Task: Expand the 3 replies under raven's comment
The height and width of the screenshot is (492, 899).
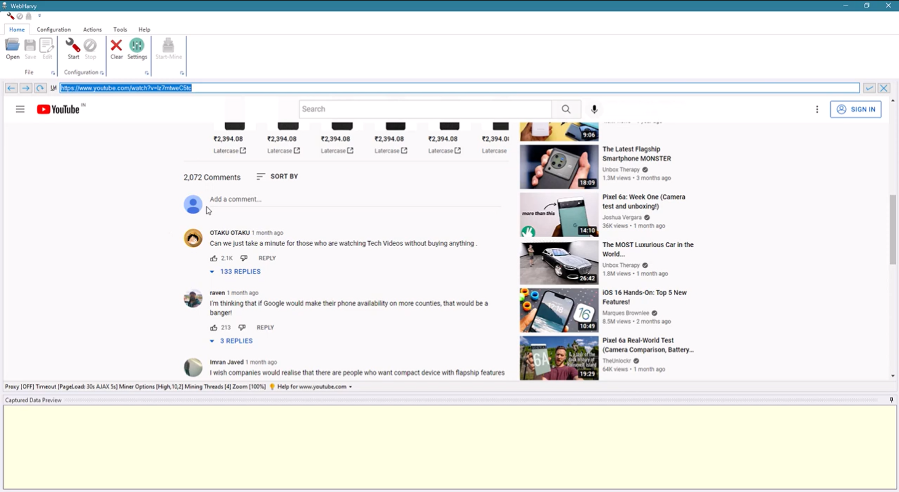Action: (x=232, y=341)
